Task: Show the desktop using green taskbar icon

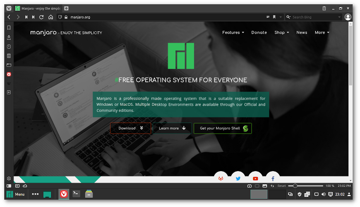Action: 47,194
